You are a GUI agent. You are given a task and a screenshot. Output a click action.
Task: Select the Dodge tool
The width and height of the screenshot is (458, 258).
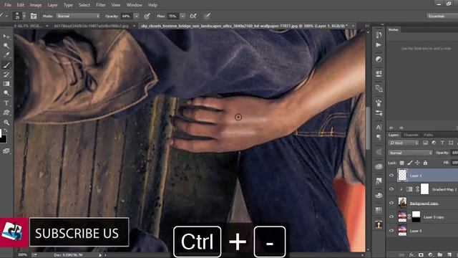pos(6,93)
